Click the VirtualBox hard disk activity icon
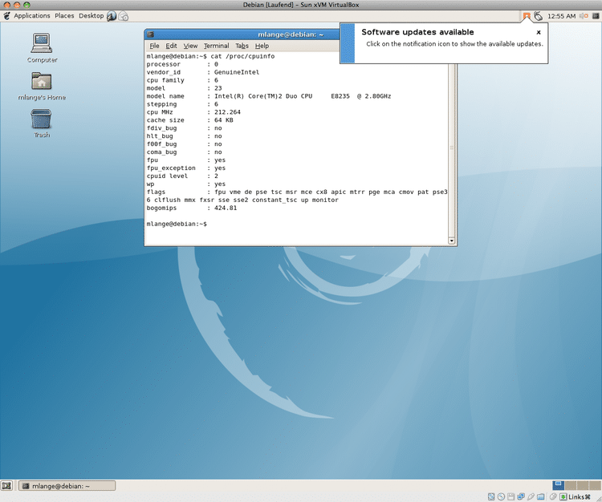This screenshot has width=602, height=502. [491, 497]
